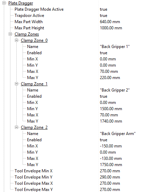Collapse the Clamp Zone 1 node

17,84
